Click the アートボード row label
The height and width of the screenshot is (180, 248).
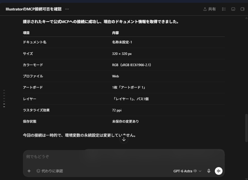(33, 87)
